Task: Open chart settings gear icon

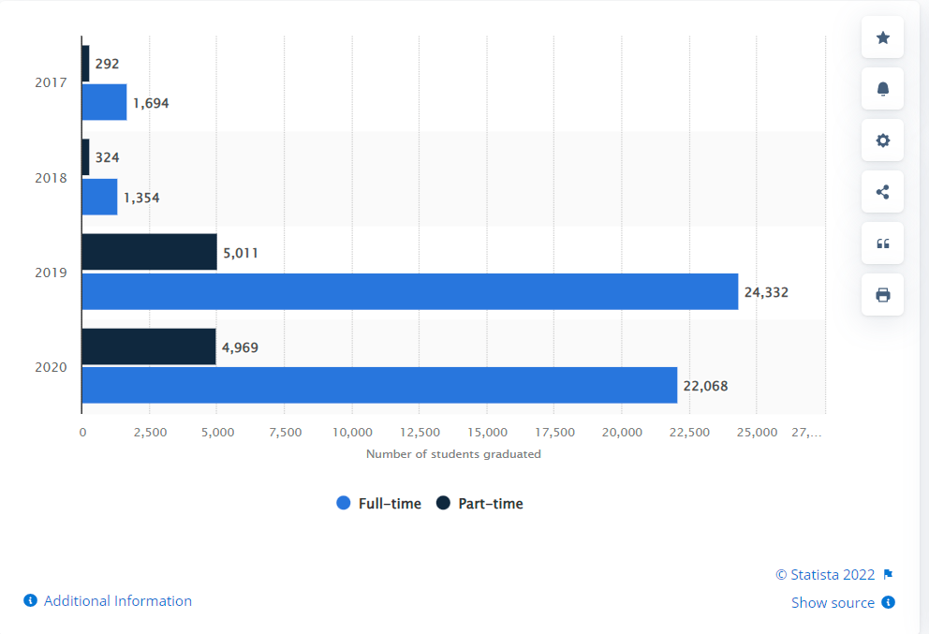Action: coord(882,140)
